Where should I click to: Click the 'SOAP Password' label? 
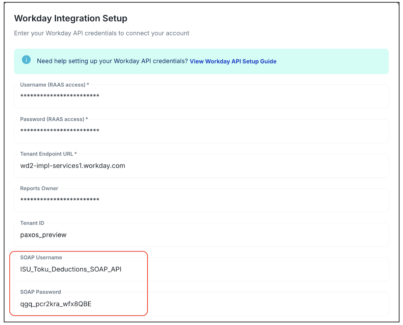(x=41, y=292)
